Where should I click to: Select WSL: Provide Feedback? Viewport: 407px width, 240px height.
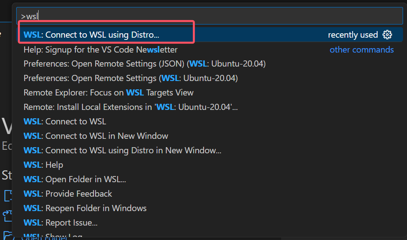pyautogui.click(x=210, y=194)
